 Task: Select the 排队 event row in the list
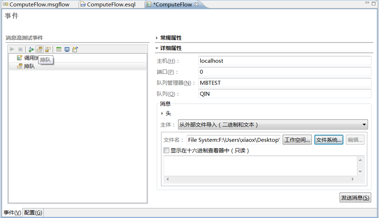(77, 66)
